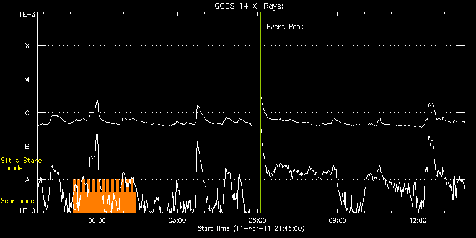Click the M flare class axis label
This screenshot has width=476, height=238.
(27, 79)
